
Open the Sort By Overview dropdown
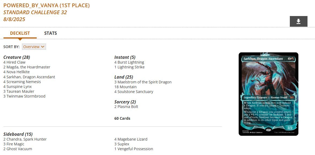click(x=34, y=47)
